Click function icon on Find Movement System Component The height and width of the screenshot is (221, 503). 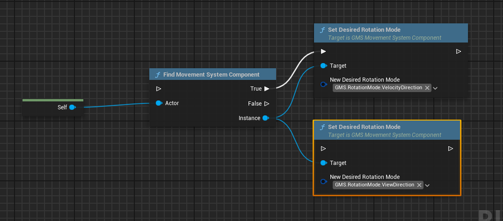pos(158,75)
